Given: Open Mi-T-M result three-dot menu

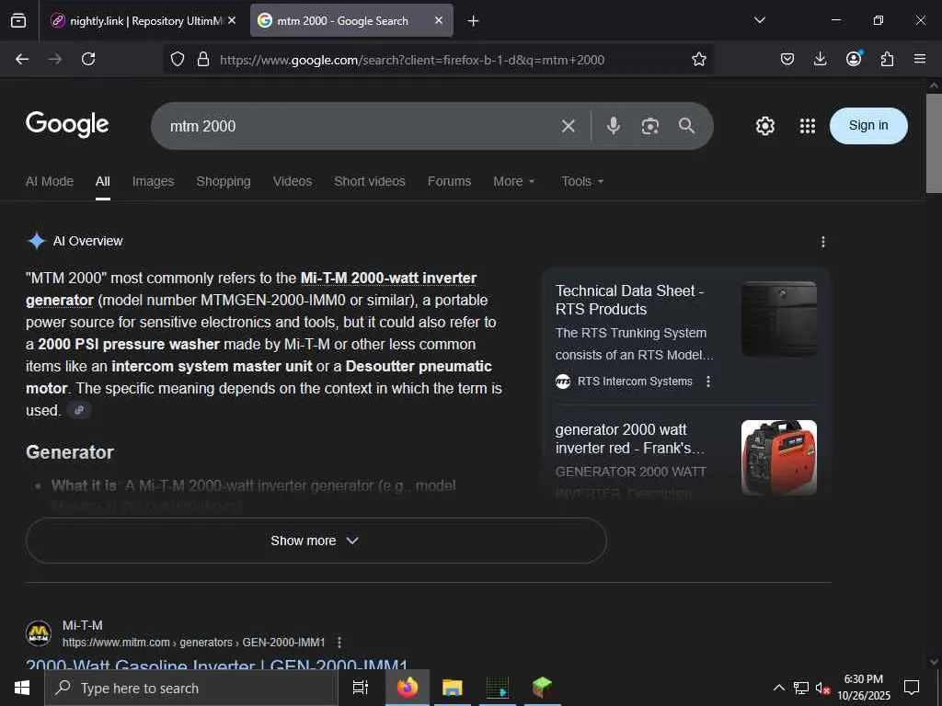Looking at the screenshot, I should pyautogui.click(x=339, y=643).
